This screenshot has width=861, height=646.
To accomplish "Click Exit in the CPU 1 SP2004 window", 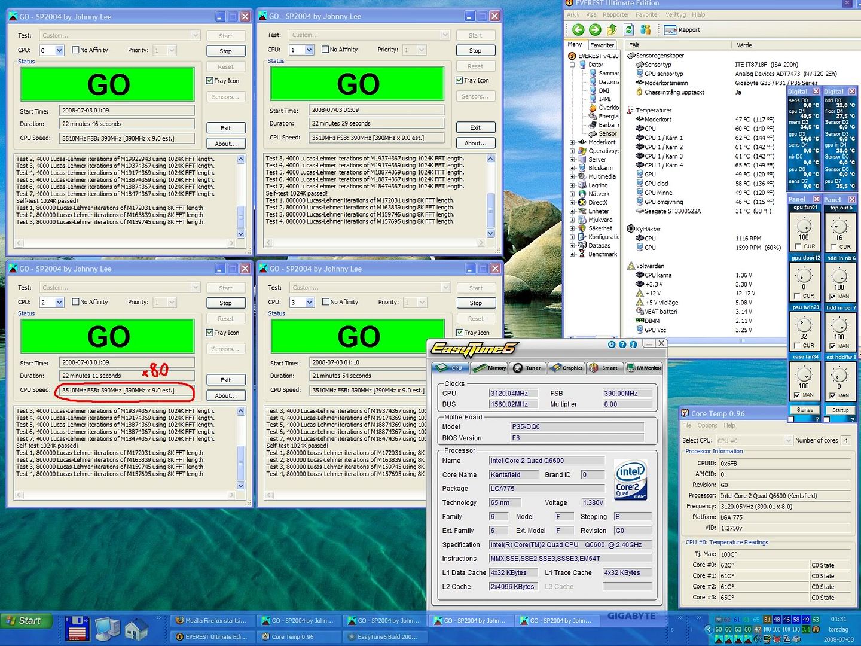I will tap(475, 127).
